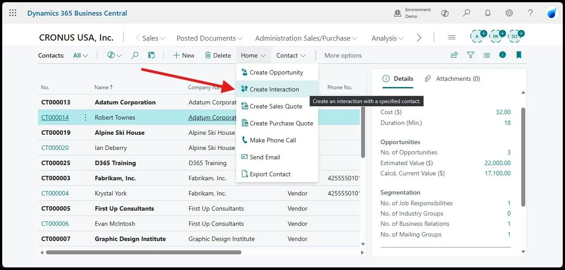Click the FactBox pane vertical scrollbar

523,156
